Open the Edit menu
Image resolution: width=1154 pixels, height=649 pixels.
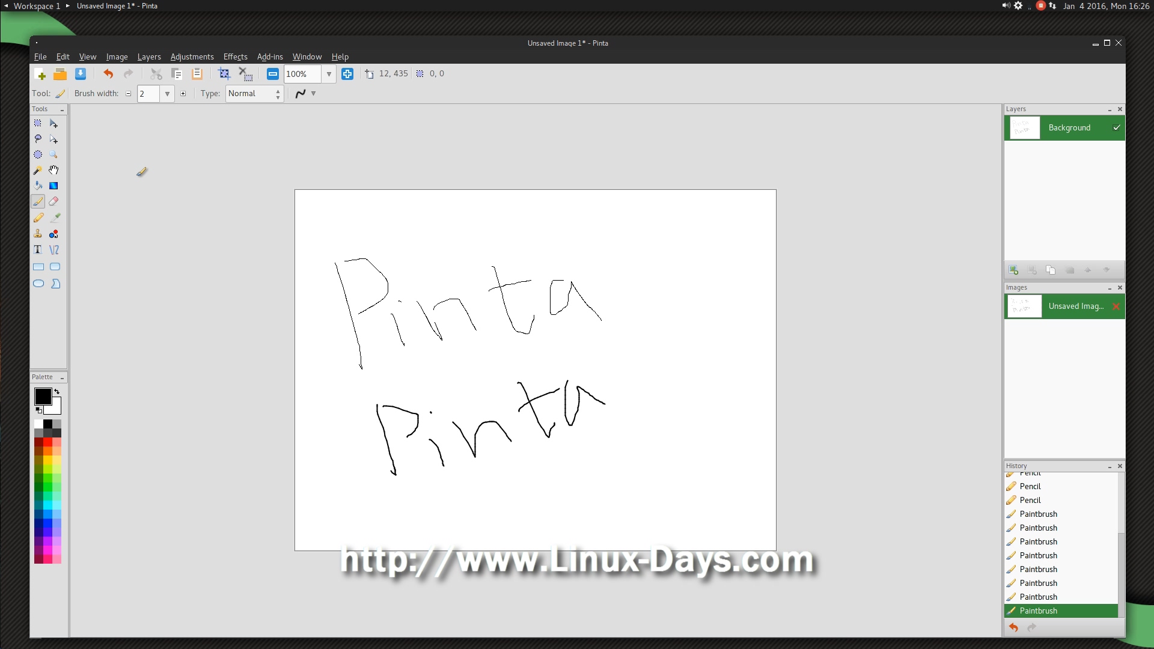(x=63, y=56)
